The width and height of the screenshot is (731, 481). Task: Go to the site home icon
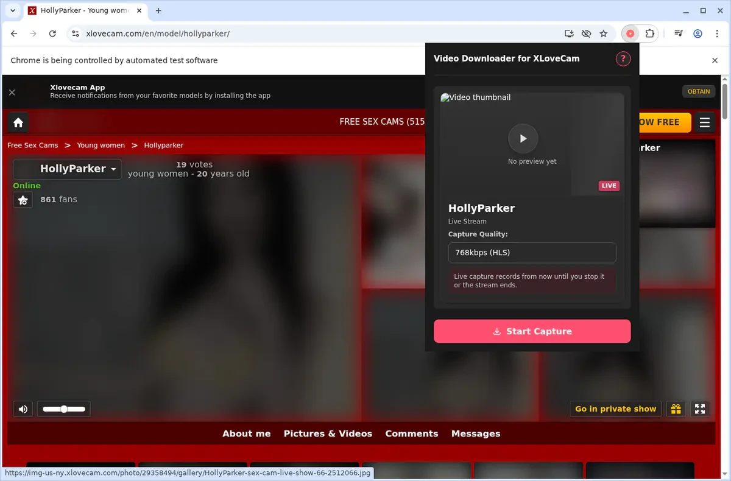pos(18,122)
